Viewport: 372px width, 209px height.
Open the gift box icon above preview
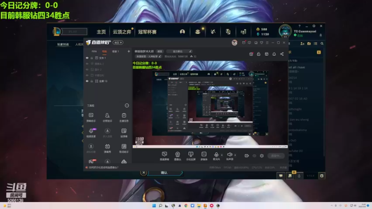point(251,54)
